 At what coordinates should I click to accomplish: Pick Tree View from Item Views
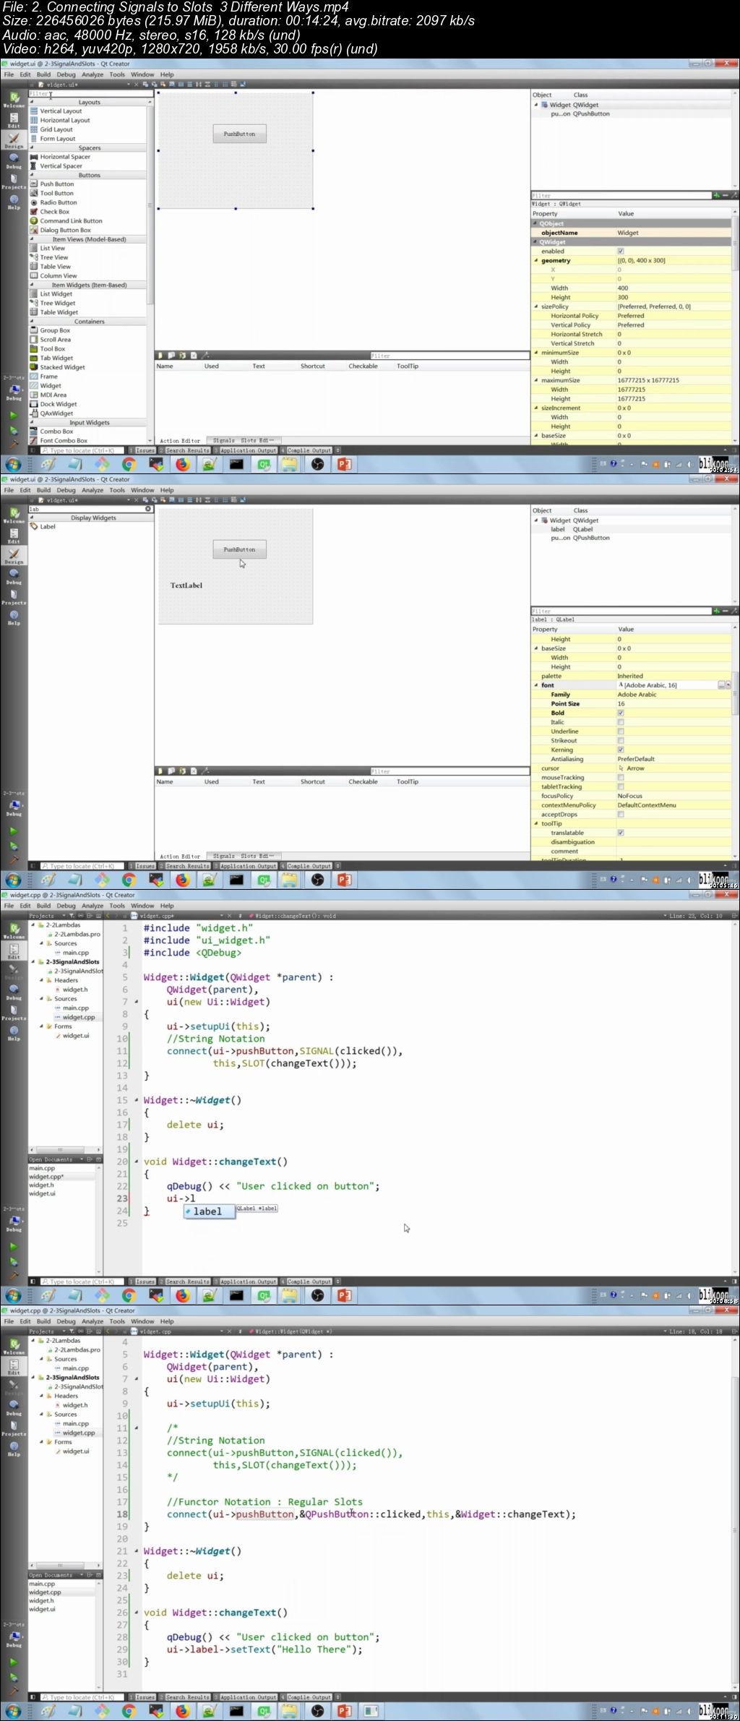(53, 257)
